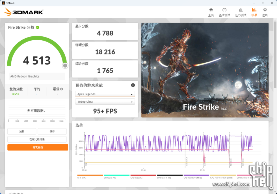Open the 1080p Ultra resolution dropdown
Viewport: 277px width, 194px height.
point(105,102)
